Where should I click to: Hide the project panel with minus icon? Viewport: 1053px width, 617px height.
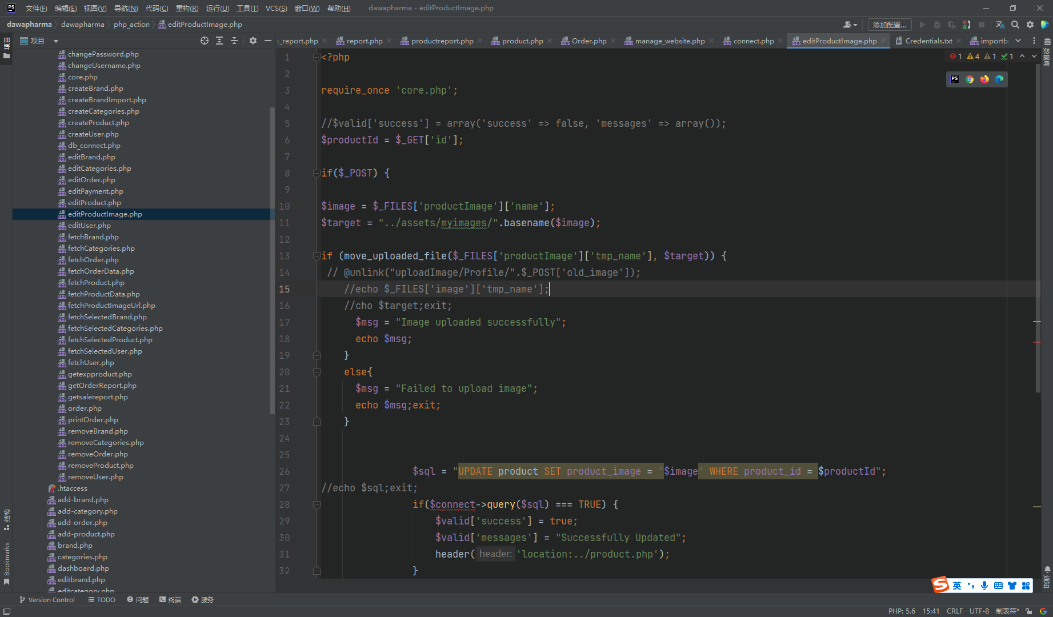[x=268, y=41]
